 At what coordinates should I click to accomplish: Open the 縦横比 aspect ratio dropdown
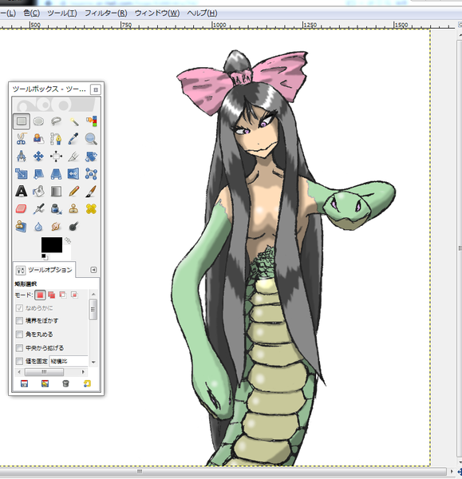69,362
